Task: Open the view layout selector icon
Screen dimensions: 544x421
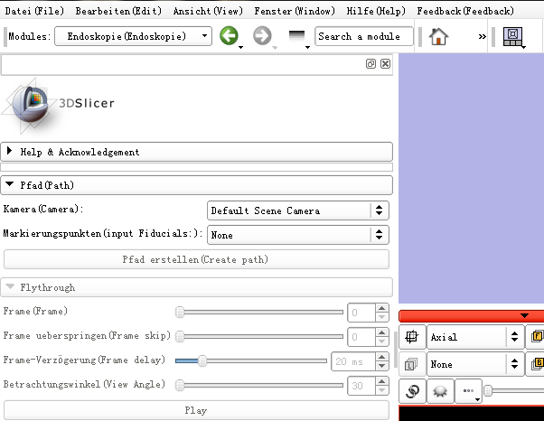Action: pos(512,37)
